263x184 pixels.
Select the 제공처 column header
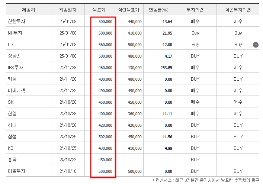tap(28, 10)
